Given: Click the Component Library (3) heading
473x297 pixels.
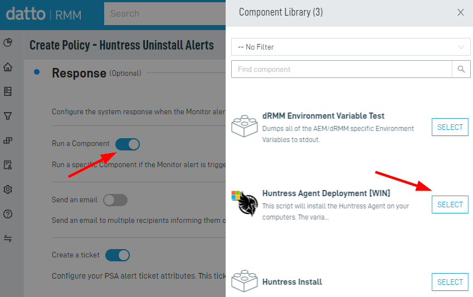Looking at the screenshot, I should pos(281,12).
